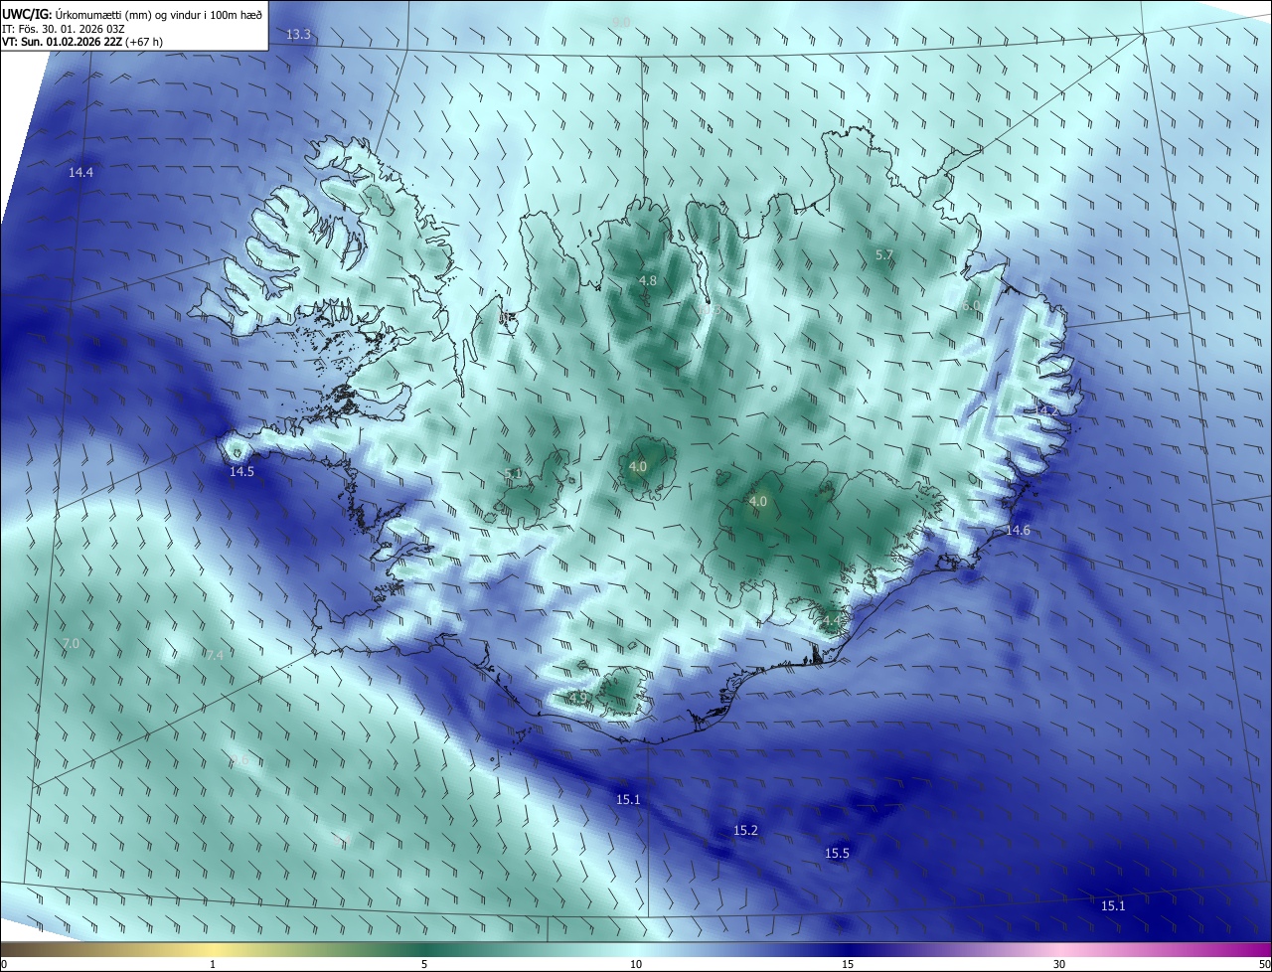Screen dimensions: 1272x972
Task: Click the 7.0 value label
Action: (x=71, y=644)
